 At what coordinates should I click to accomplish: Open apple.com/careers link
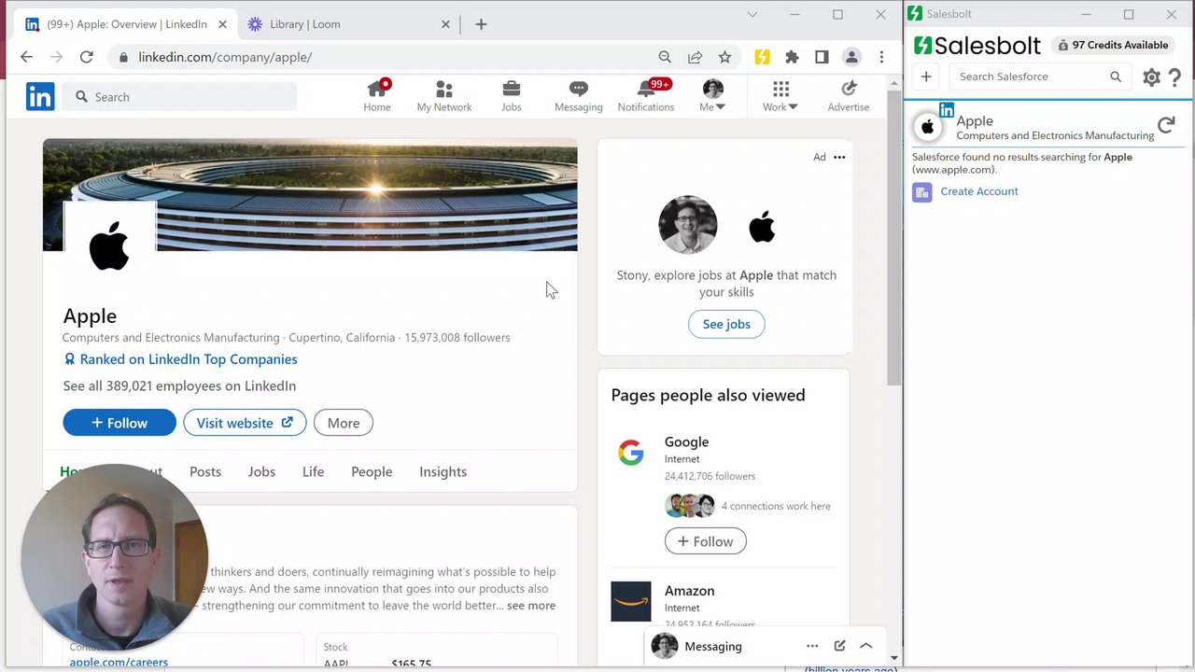click(x=119, y=662)
